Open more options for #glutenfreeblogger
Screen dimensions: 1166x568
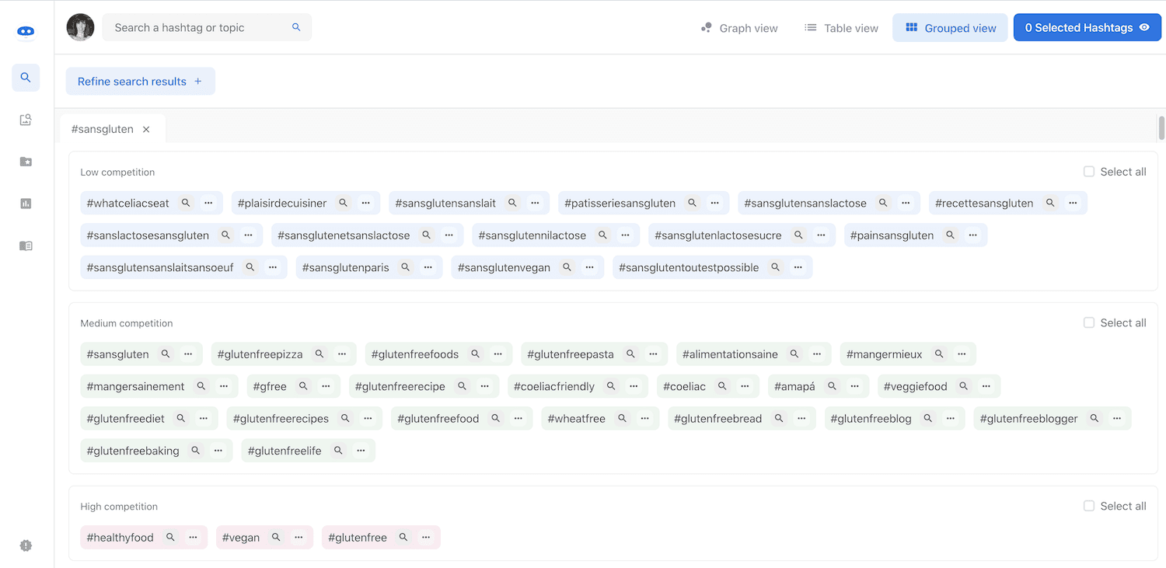[1117, 418]
